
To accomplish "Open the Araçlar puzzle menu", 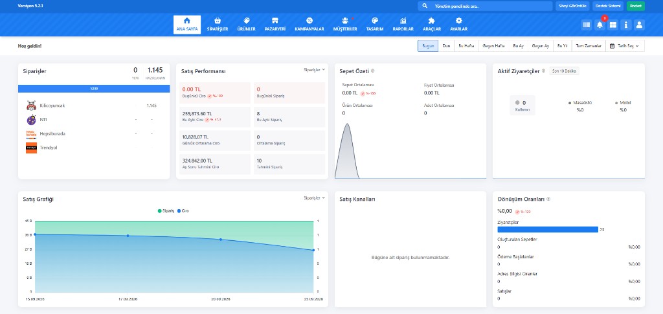I will click(x=432, y=25).
